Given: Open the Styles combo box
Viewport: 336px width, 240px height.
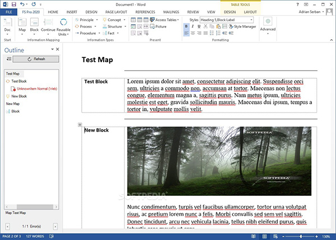Looking at the screenshot, I should click(223, 20).
